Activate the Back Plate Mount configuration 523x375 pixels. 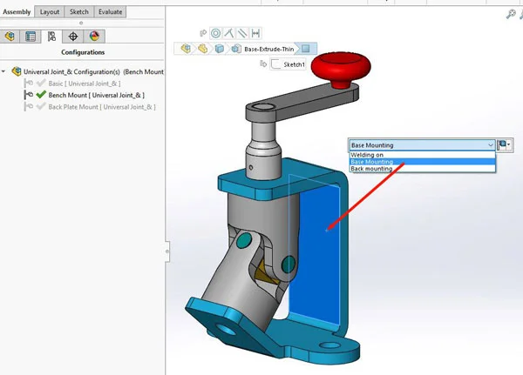pos(100,106)
